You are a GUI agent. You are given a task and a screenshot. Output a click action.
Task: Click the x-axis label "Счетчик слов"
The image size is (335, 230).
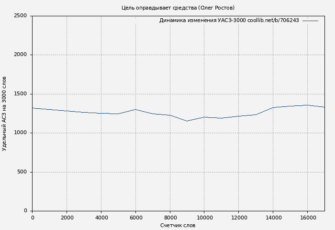coord(178,225)
